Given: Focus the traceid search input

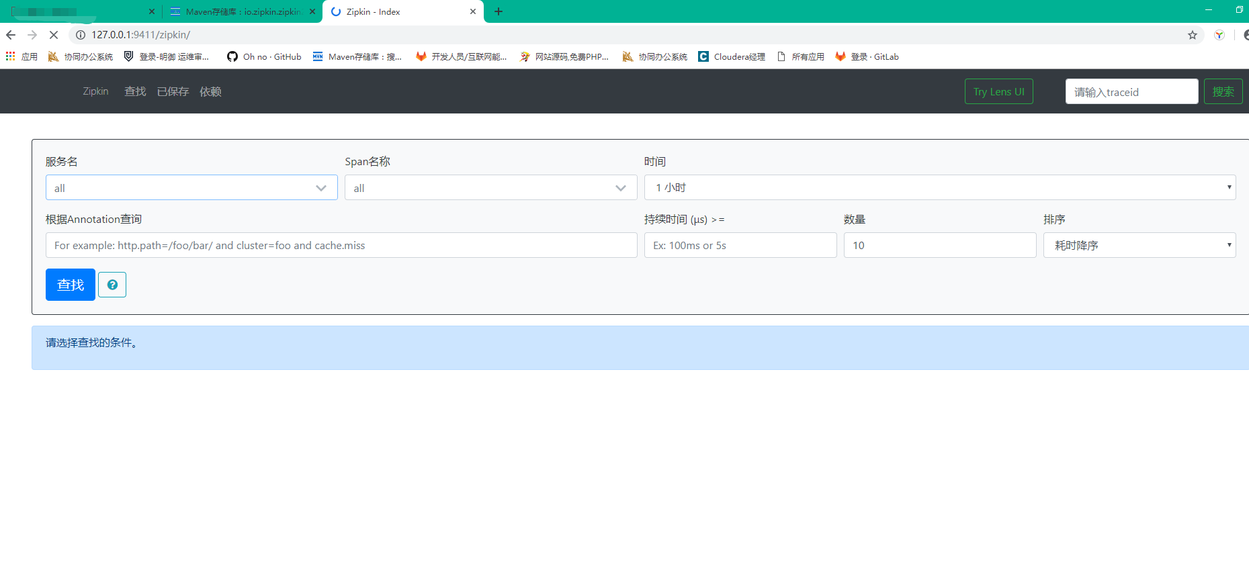Looking at the screenshot, I should (x=1132, y=91).
